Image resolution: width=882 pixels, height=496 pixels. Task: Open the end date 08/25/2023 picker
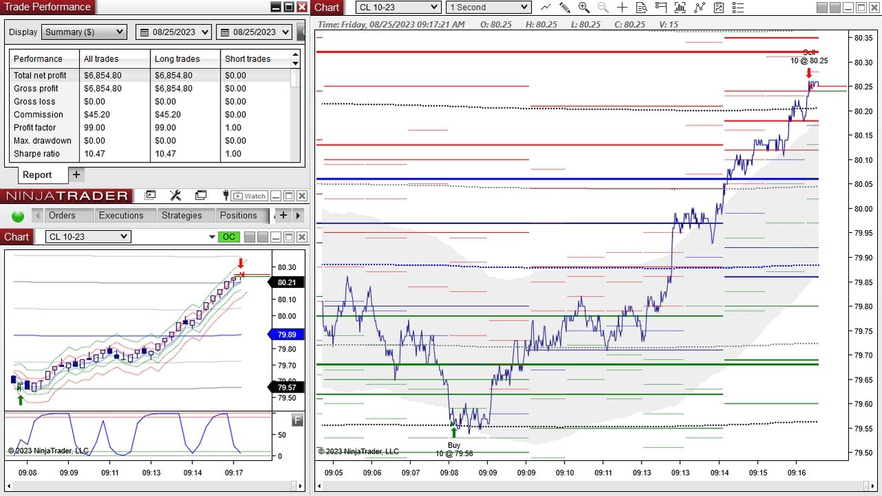coord(255,32)
